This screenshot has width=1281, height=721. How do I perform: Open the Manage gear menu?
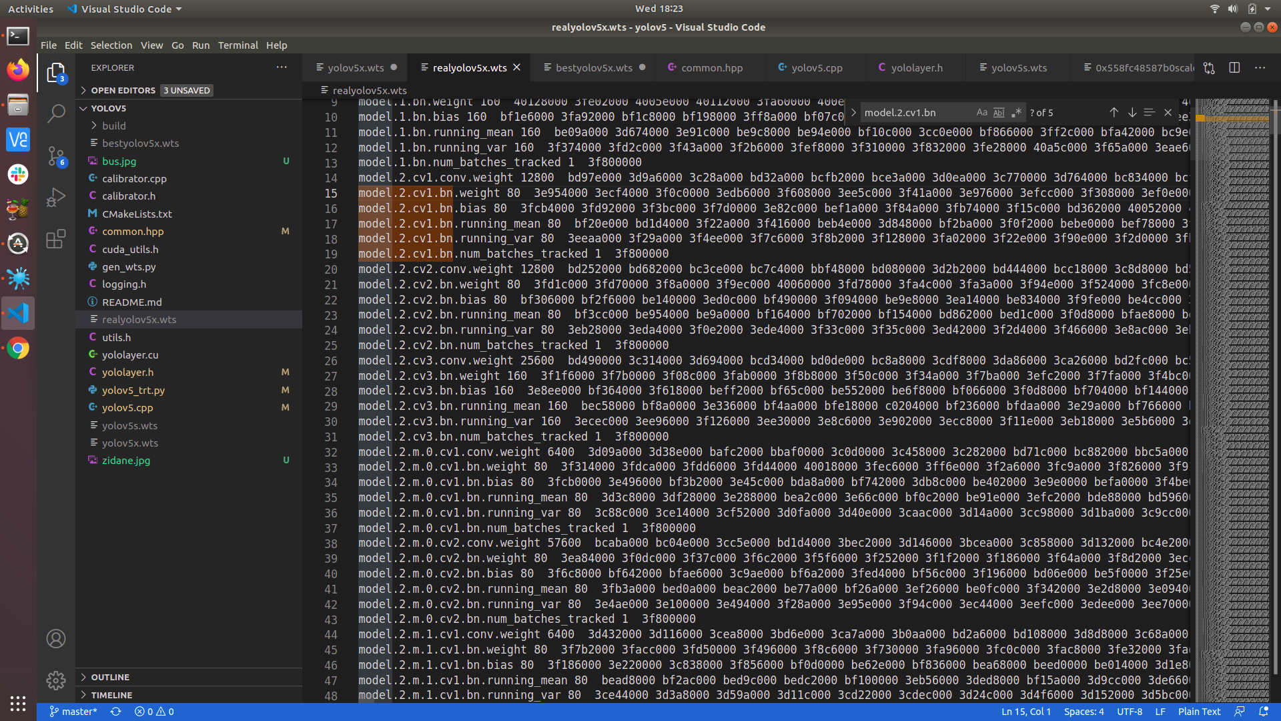(56, 680)
